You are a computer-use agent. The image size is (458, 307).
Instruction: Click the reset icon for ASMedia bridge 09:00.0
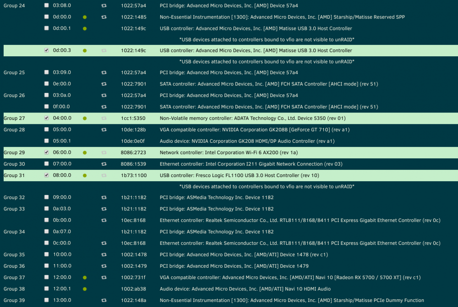pos(104,197)
